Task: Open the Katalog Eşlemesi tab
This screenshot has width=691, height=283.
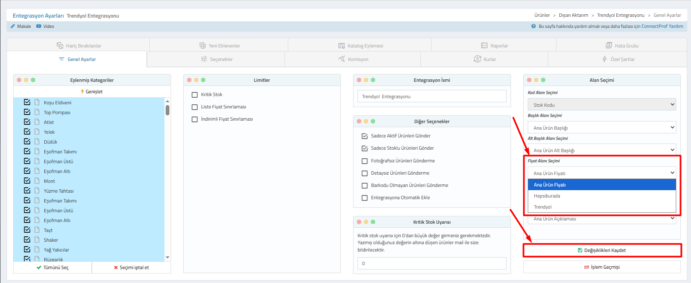Action: [360, 46]
